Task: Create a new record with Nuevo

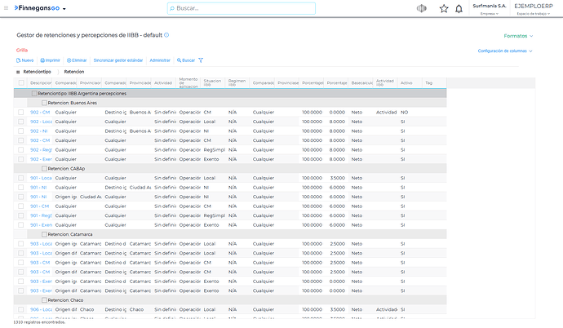Action: [x=24, y=60]
